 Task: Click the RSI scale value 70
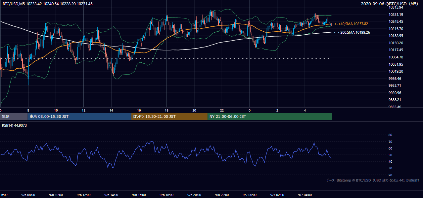(390, 142)
